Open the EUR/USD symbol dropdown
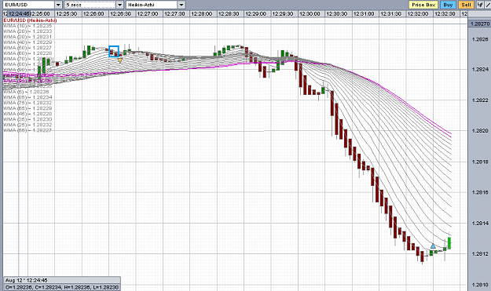 point(58,5)
